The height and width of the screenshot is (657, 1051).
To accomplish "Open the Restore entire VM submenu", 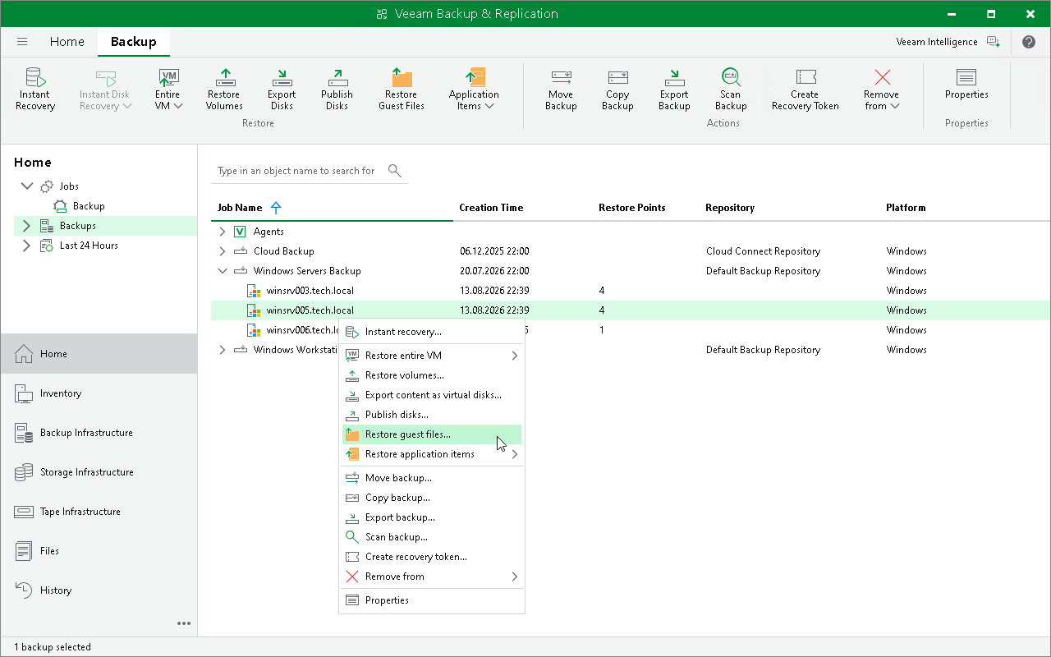I will click(x=432, y=356).
